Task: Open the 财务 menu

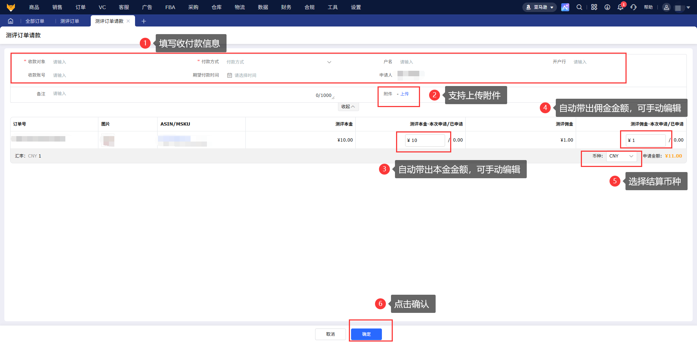Action: point(286,7)
